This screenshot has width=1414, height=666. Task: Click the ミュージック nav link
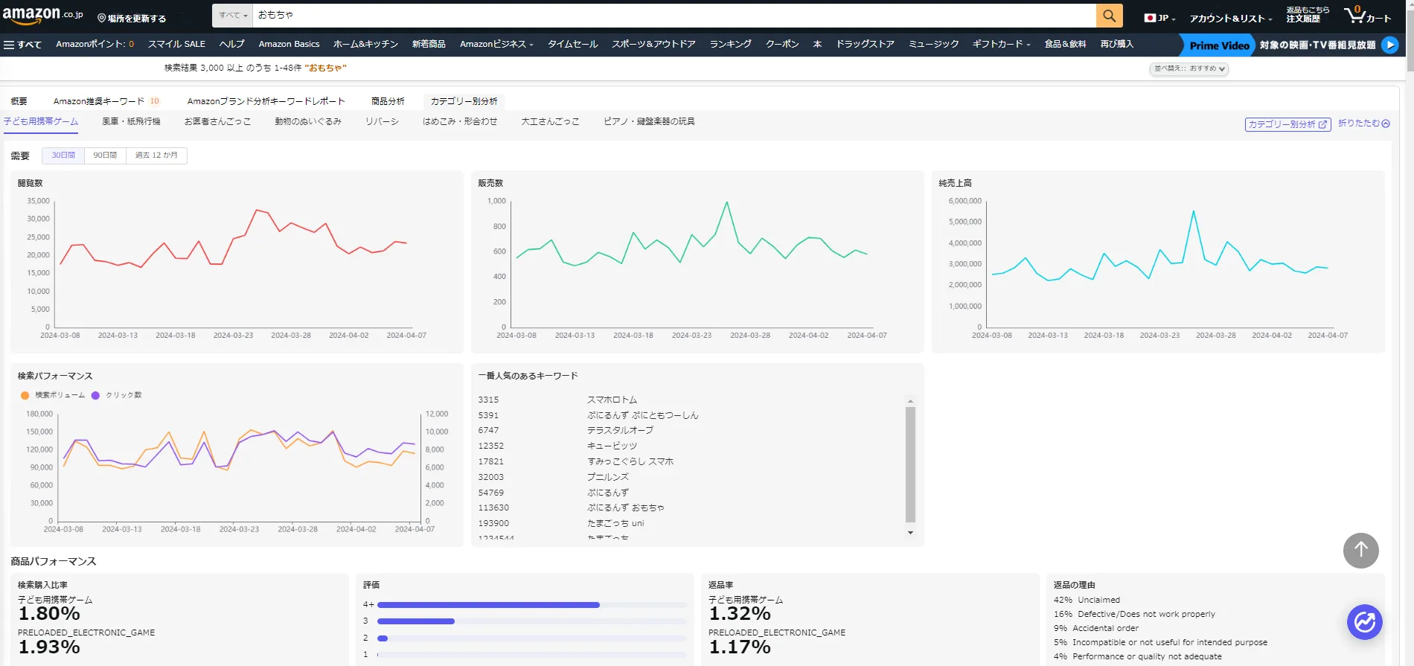click(933, 45)
